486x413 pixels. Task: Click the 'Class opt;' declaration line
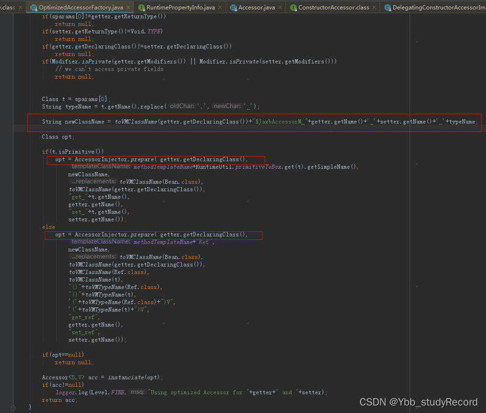pyautogui.click(x=58, y=137)
